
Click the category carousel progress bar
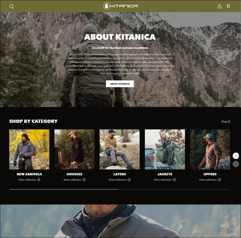(120, 189)
